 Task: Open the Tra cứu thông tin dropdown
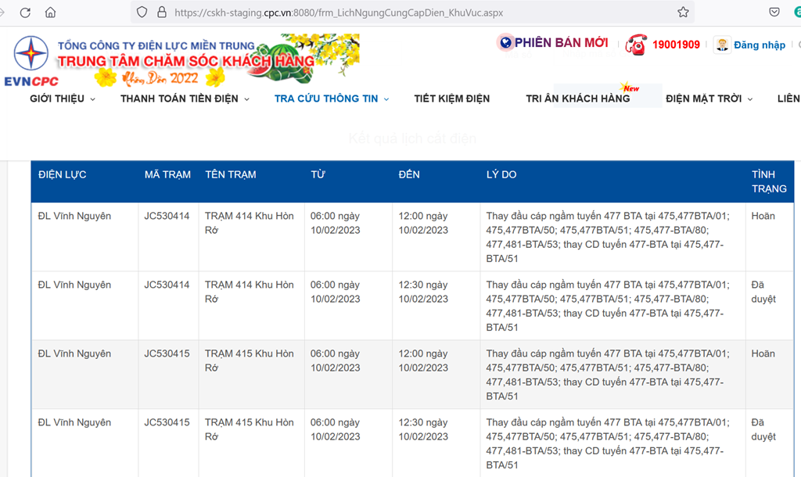point(332,99)
